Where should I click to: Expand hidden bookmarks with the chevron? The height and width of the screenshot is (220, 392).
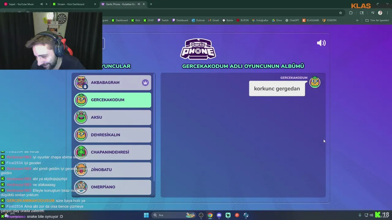pyautogui.click(x=357, y=20)
